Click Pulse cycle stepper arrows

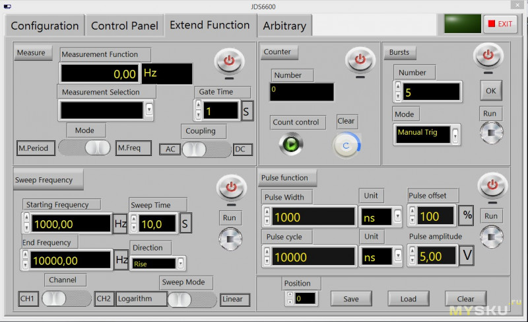click(267, 257)
